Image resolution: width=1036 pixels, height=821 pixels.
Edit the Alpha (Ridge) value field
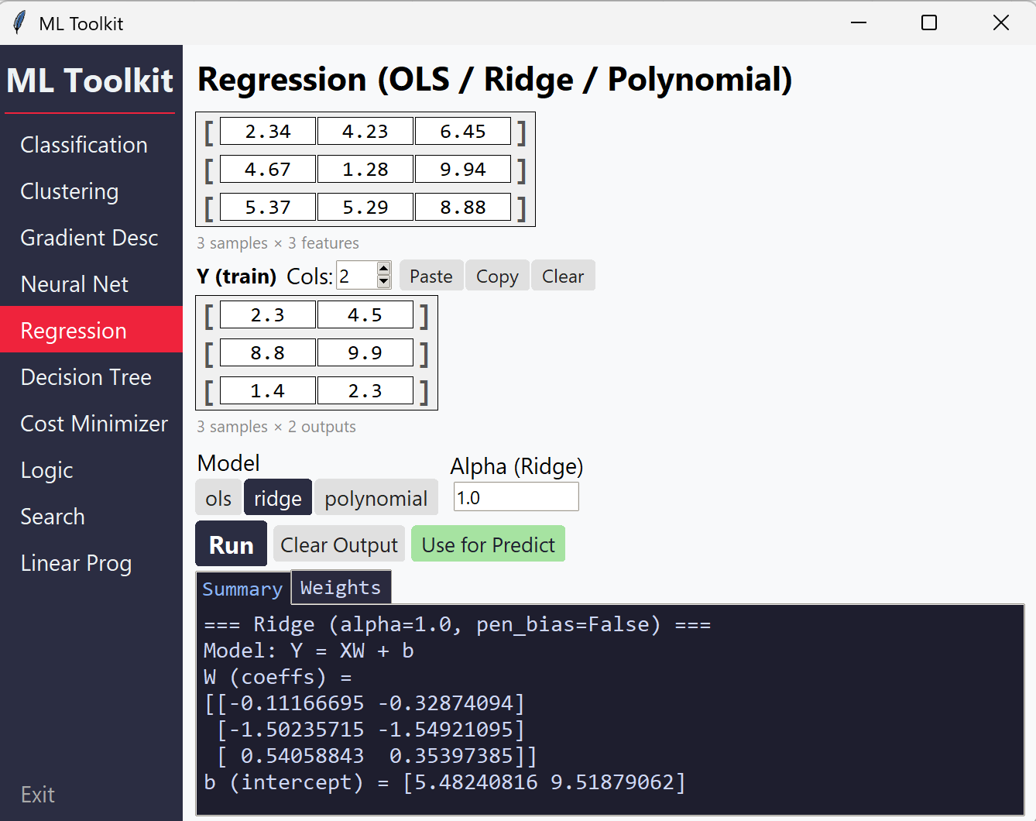516,497
